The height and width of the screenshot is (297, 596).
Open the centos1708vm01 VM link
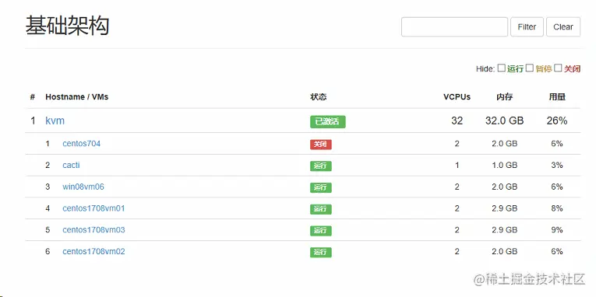(93, 208)
